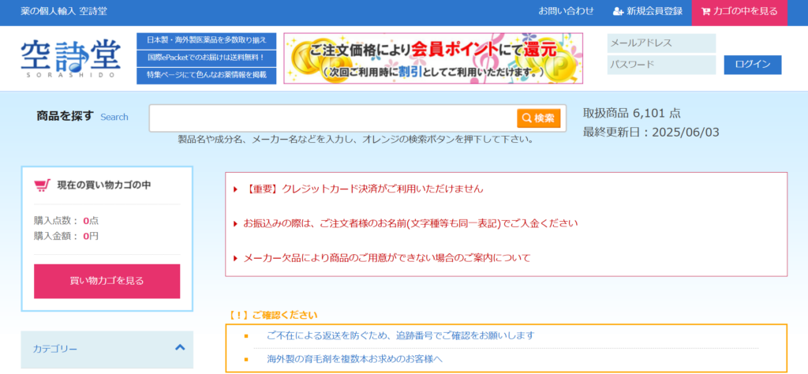Open メーカー欠品 notice link
The image size is (808, 374).
pos(387,257)
